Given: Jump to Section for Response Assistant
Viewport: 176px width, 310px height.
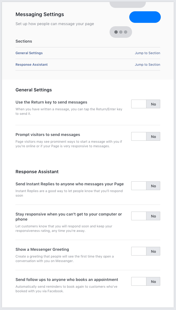Looking at the screenshot, I should coord(147,65).
